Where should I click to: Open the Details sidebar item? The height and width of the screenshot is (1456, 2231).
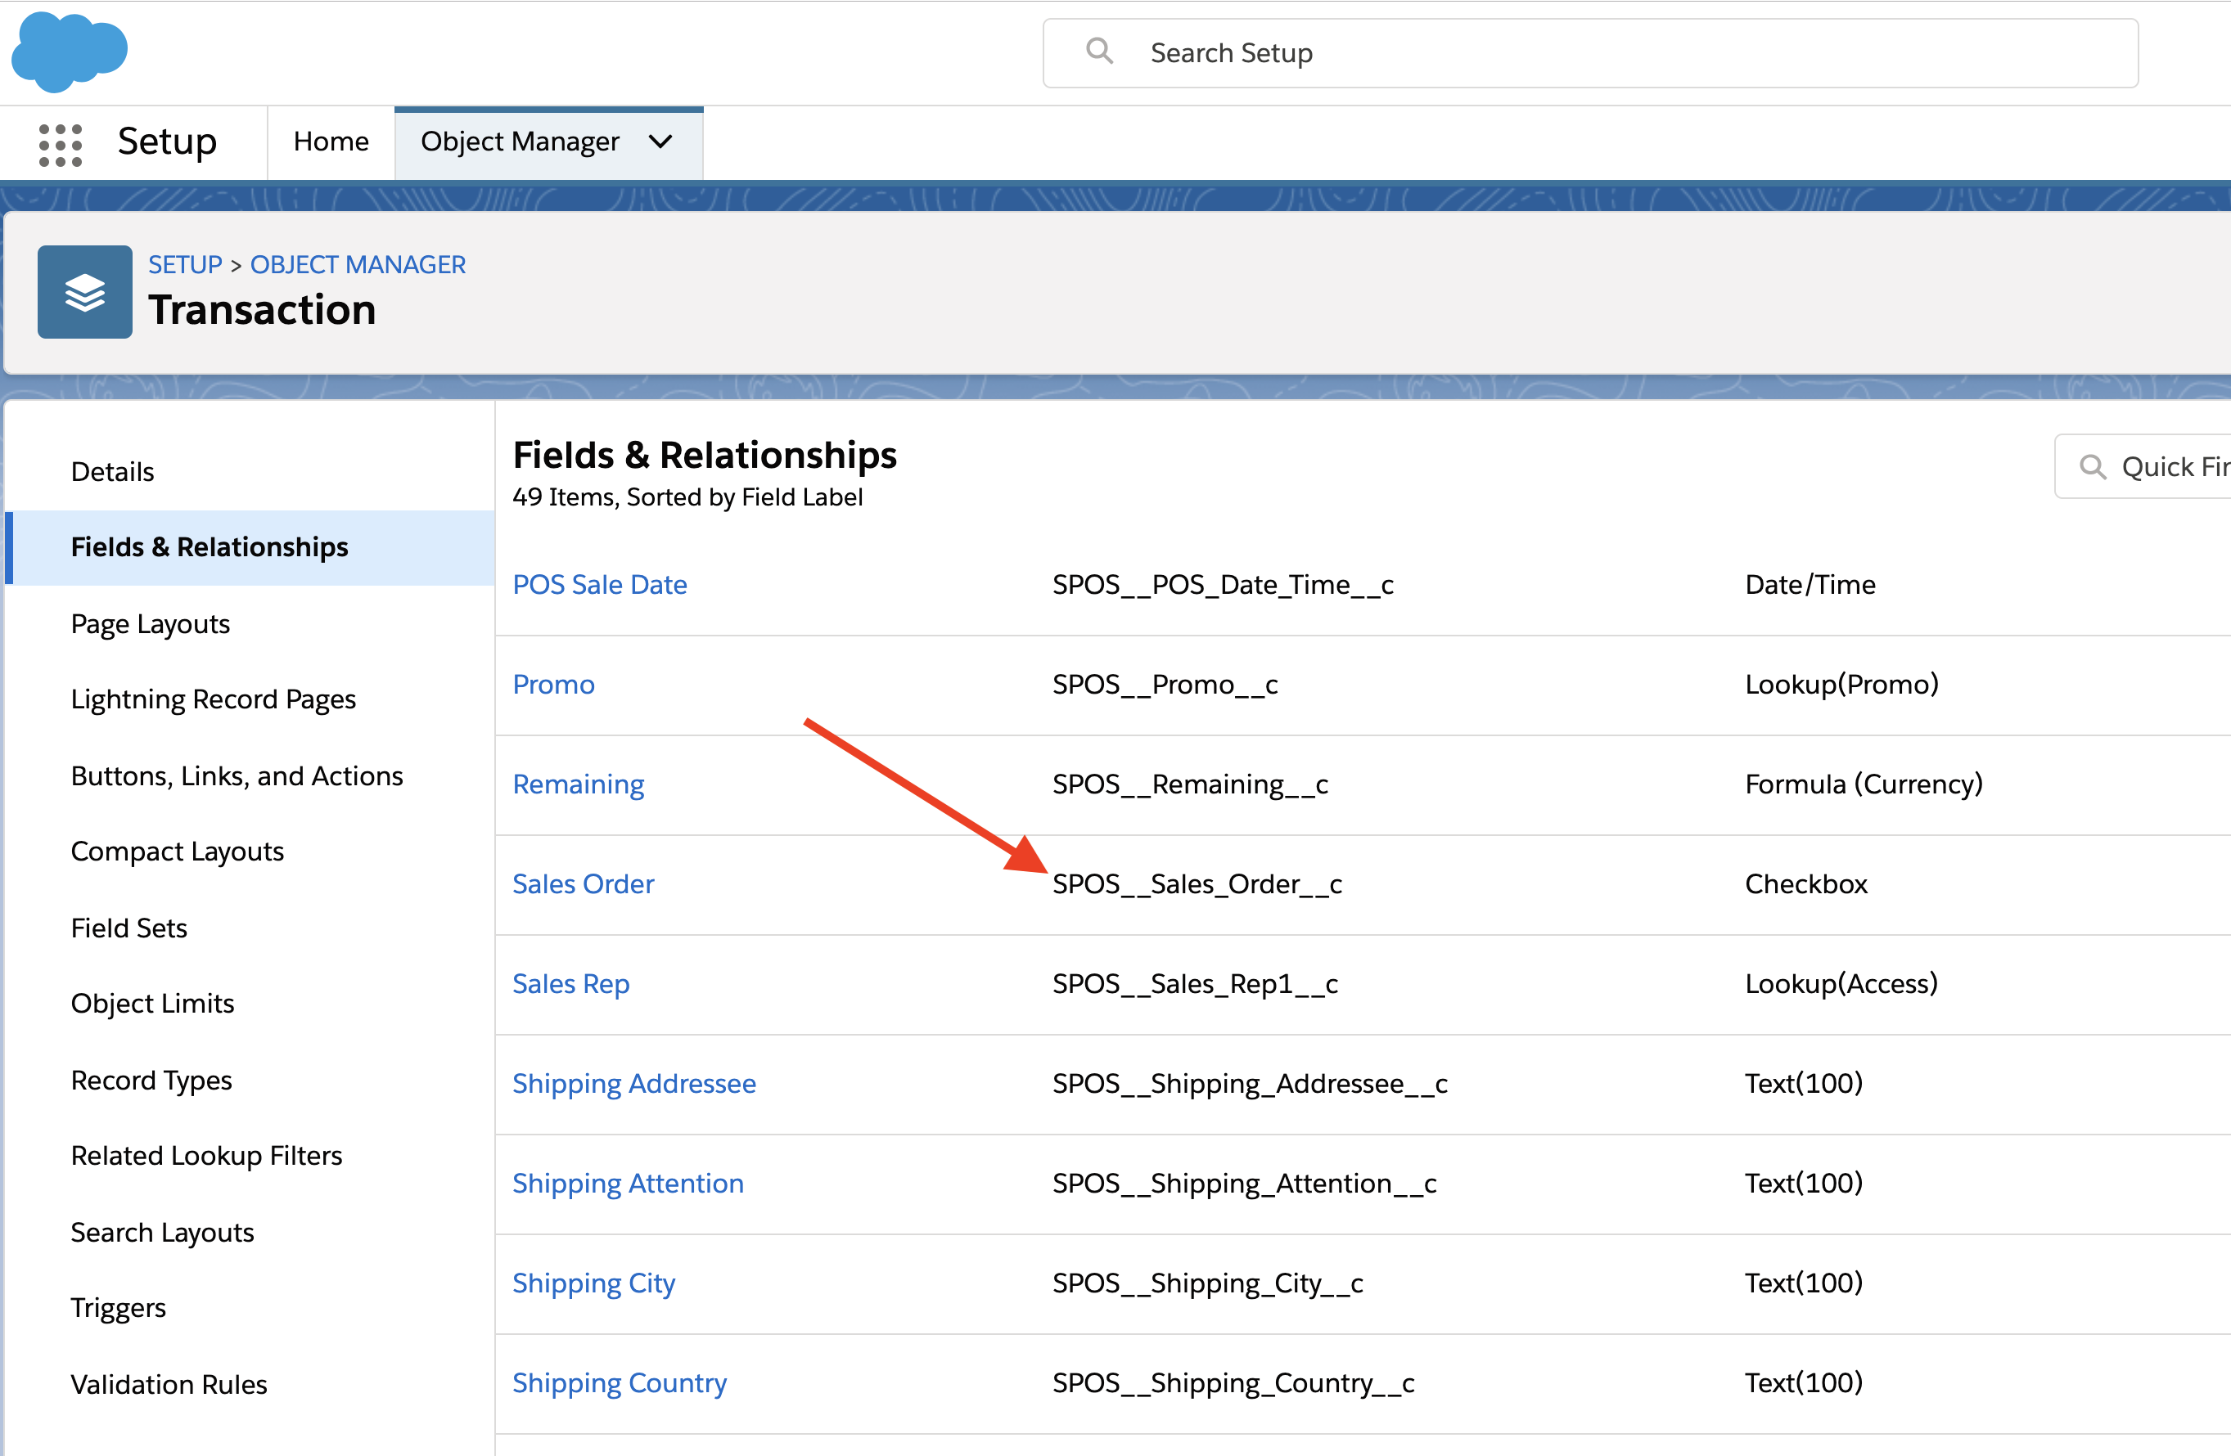pyautogui.click(x=112, y=471)
